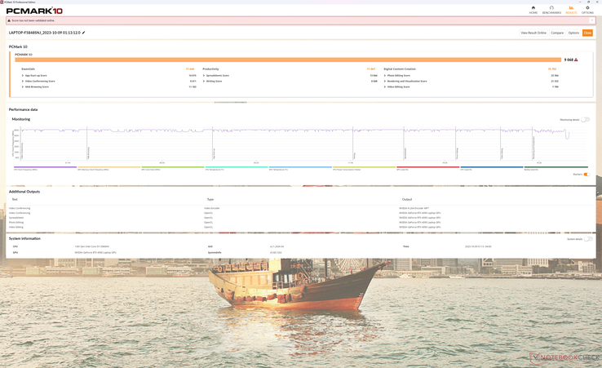
Task: Click the orange Close button
Action: [587, 33]
